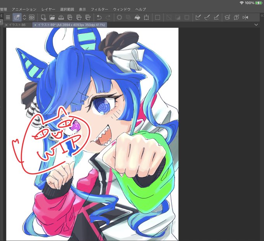
Task: Open a file using the folder icon
Action: point(52,17)
